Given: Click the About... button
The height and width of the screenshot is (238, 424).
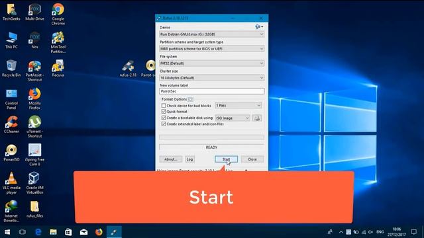Looking at the screenshot, I should click(x=171, y=159).
